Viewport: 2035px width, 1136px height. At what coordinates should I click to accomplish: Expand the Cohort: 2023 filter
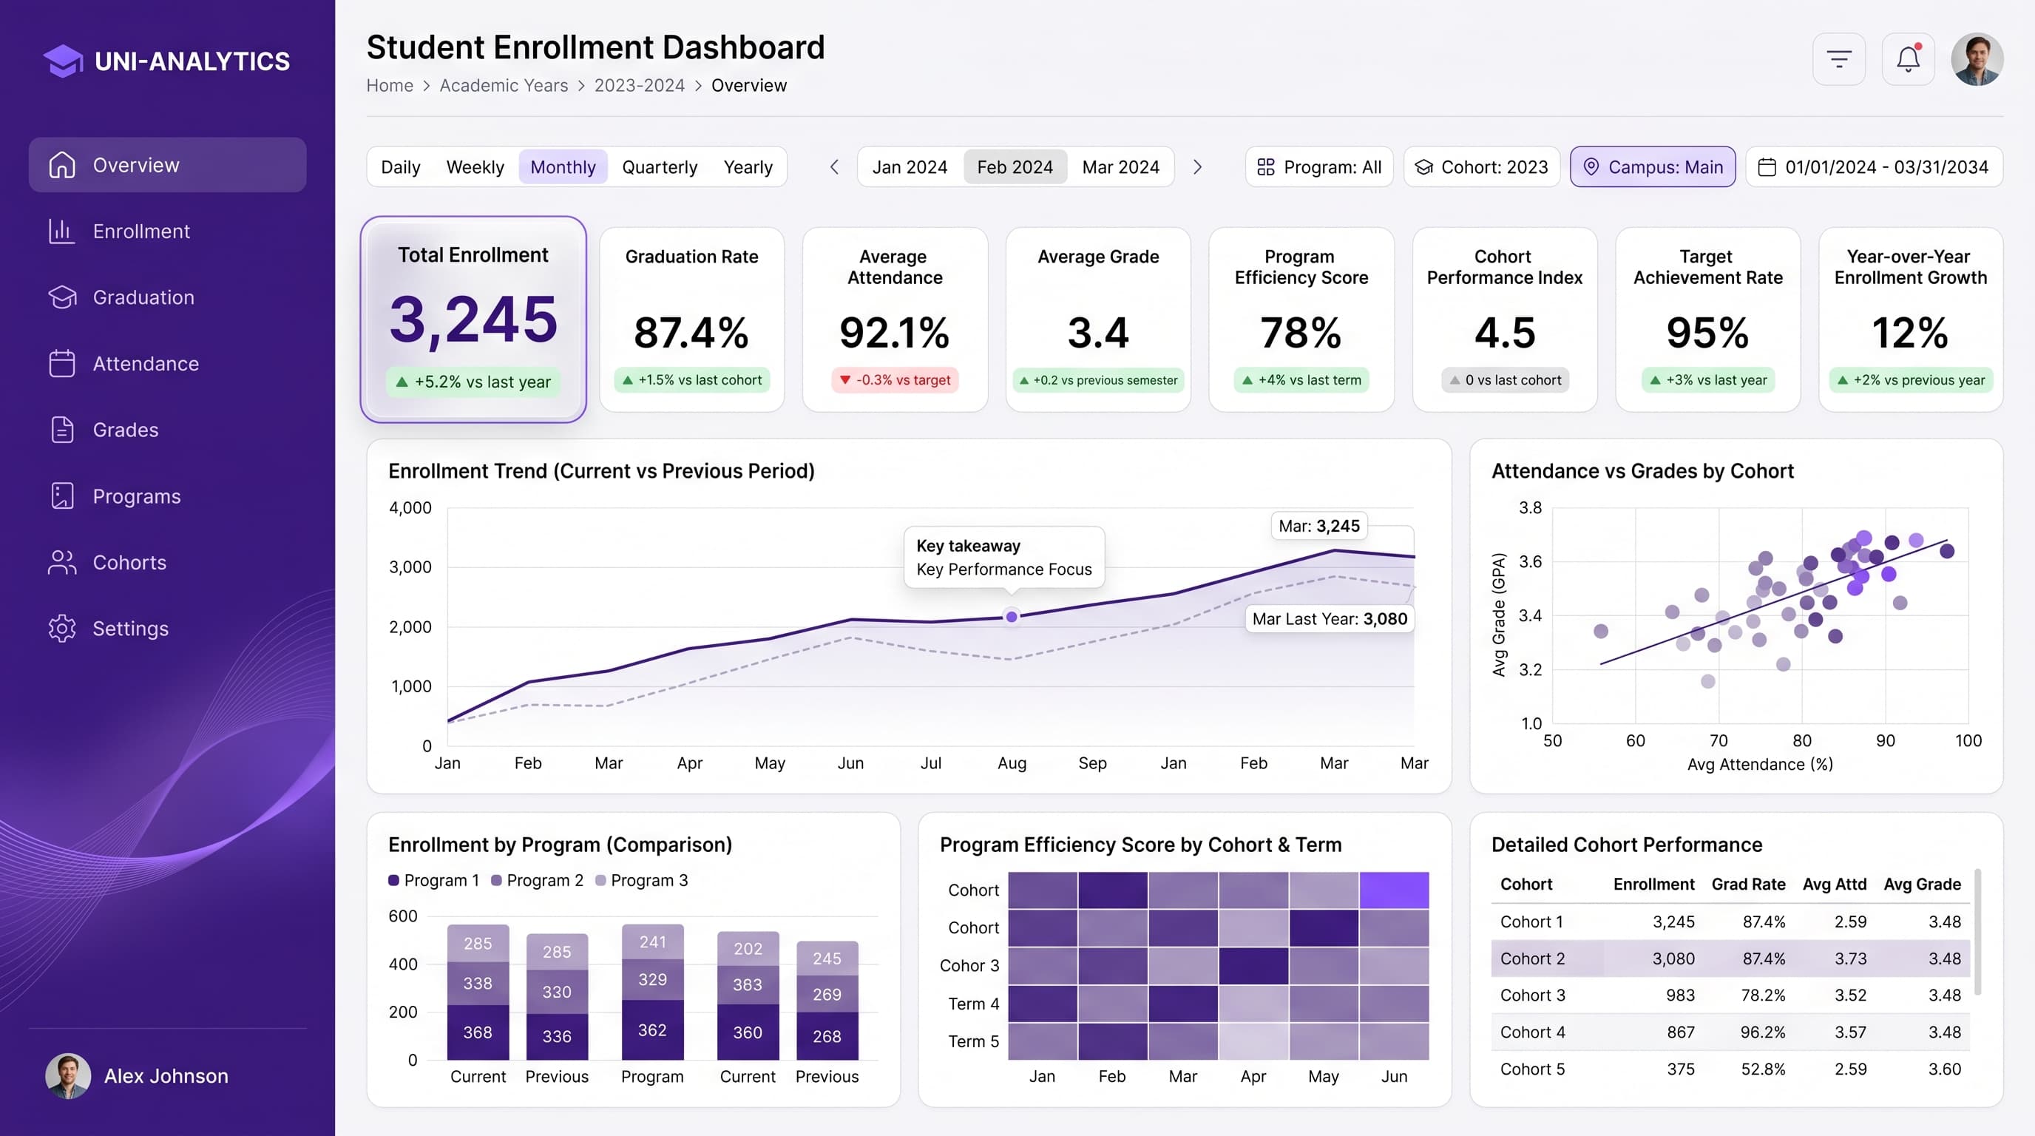[x=1481, y=167]
